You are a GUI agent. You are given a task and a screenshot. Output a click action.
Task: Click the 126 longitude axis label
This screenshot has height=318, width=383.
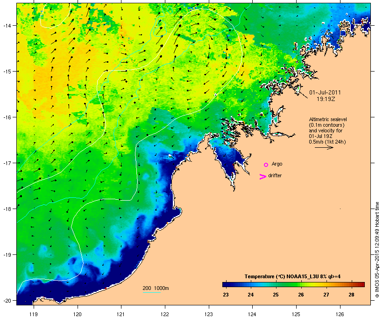[x=340, y=314]
